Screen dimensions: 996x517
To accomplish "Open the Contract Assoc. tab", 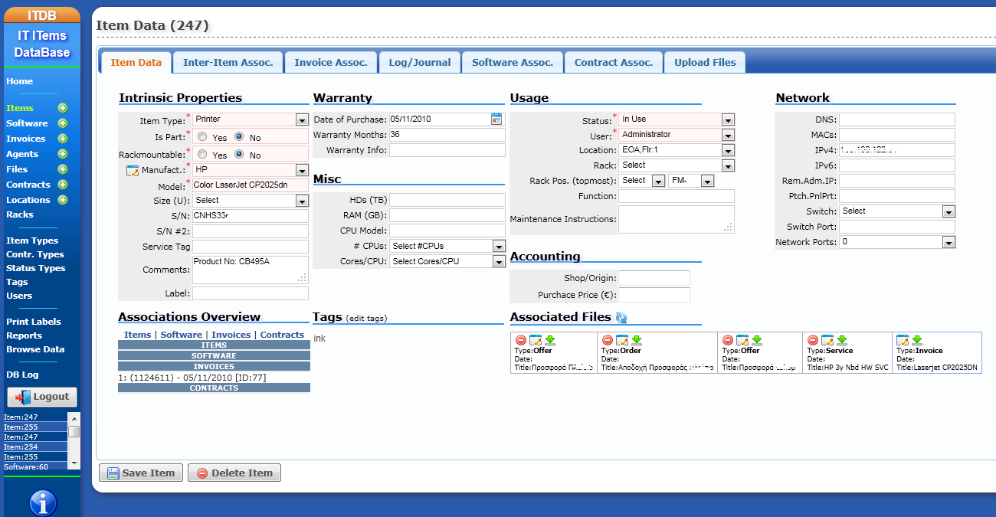I will (614, 62).
